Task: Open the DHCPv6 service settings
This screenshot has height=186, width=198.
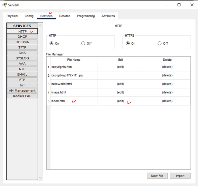Action: click(x=22, y=42)
